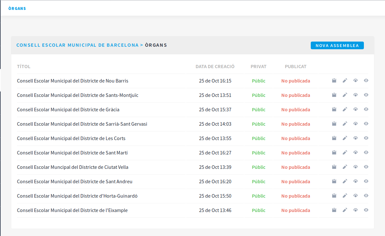Viewport: 385px width, 236px height.
Task: Click the clipboard icon for Horta-Guinardó
Action: coord(334,196)
